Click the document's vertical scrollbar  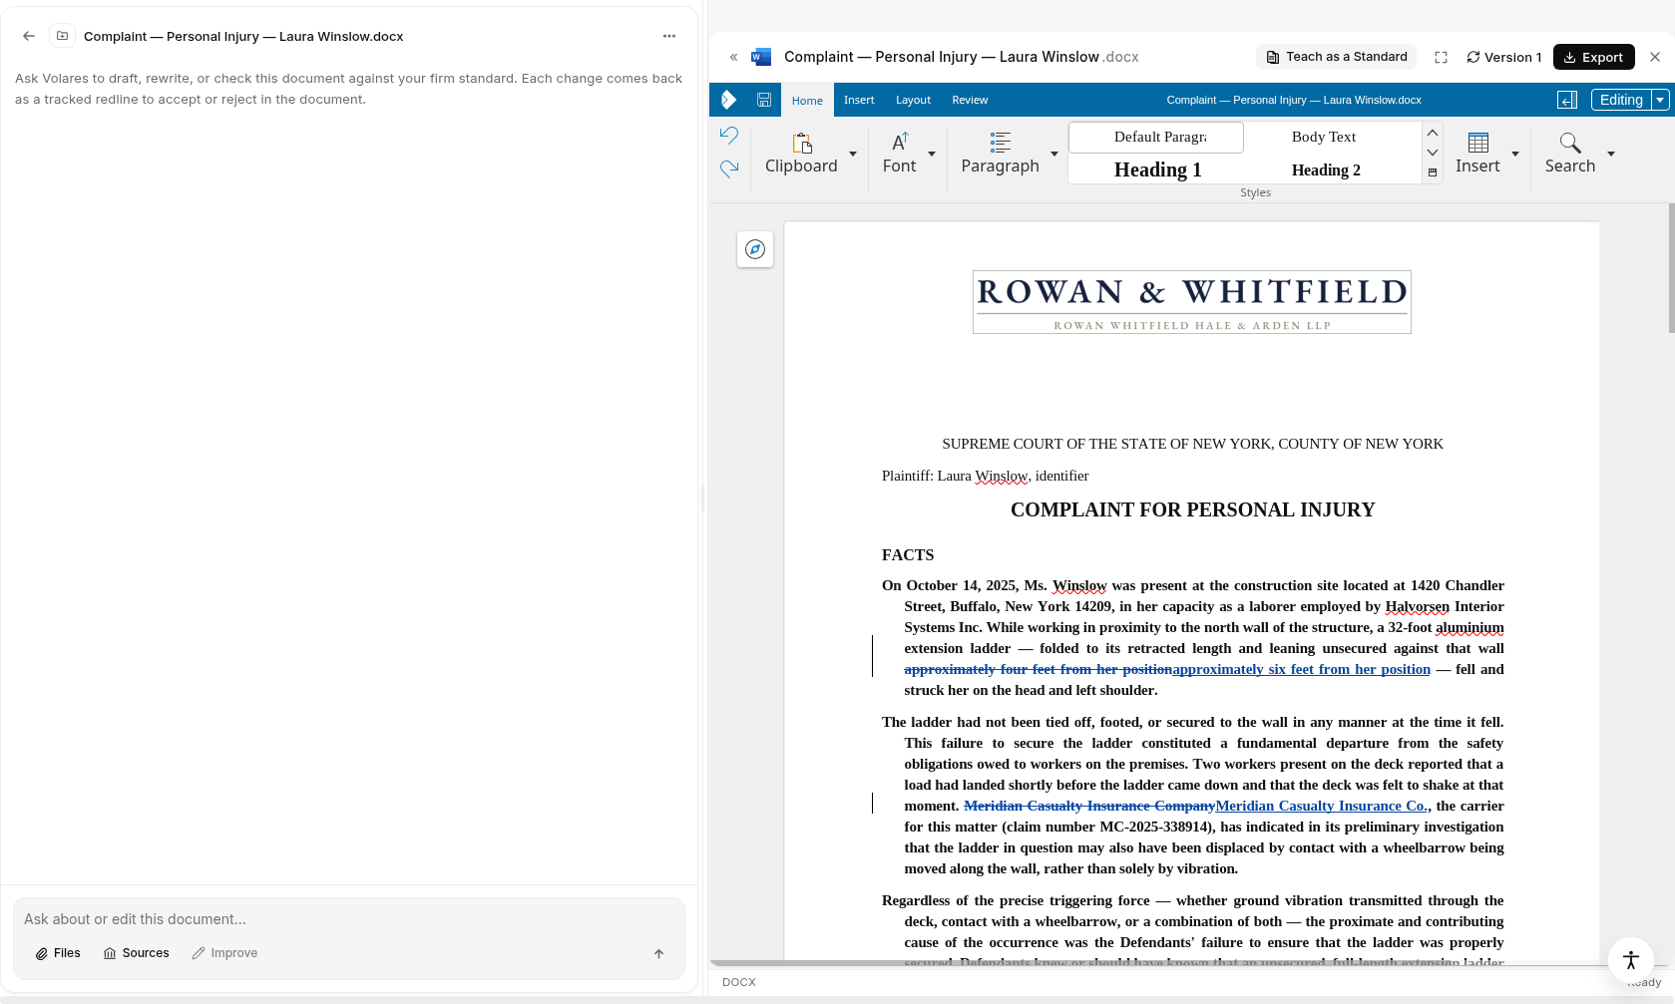pos(1671,269)
